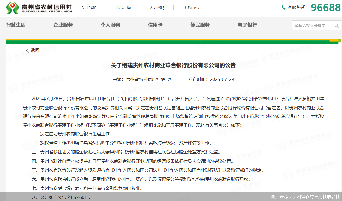This screenshot has width=342, height=201.
Task: Click the back arrow next to 返回
Action: 27,50
